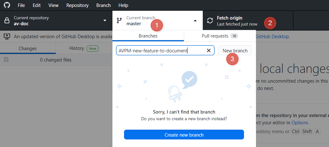Open the File menu

(21, 5)
